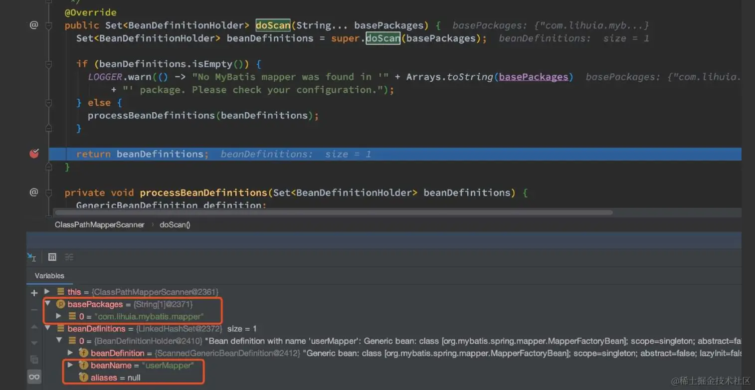This screenshot has width=755, height=390.
Task: Click the Trace Current Stream Chain icon
Action: point(69,257)
